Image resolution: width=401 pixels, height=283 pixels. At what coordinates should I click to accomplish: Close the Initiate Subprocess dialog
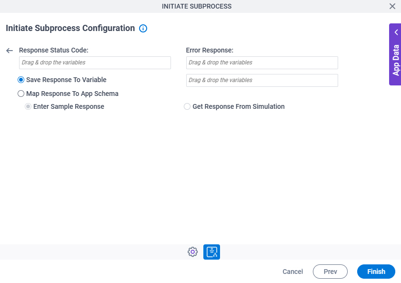pyautogui.click(x=392, y=6)
